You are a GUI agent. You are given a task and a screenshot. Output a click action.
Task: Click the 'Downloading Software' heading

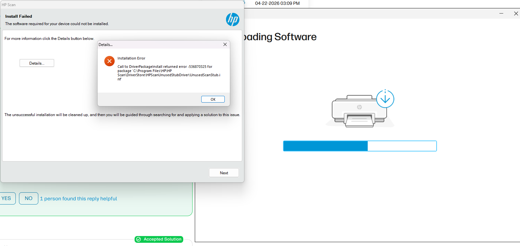[x=279, y=37]
